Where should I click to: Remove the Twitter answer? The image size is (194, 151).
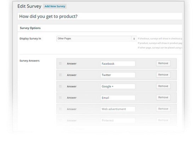[x=163, y=75]
